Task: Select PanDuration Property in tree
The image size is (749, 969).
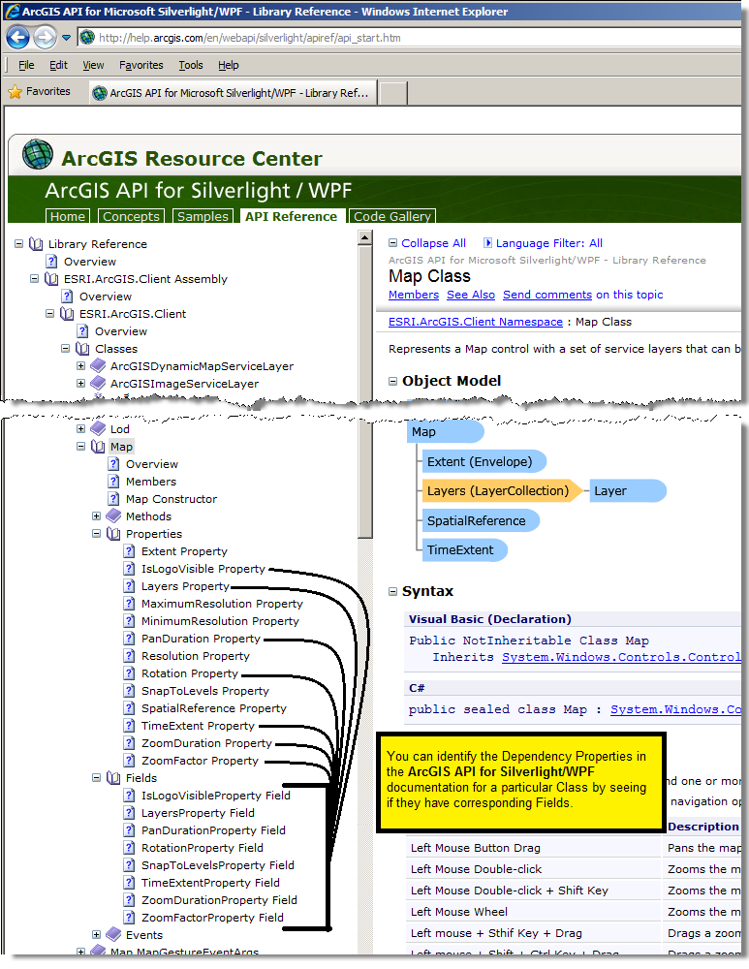Action: [x=201, y=639]
